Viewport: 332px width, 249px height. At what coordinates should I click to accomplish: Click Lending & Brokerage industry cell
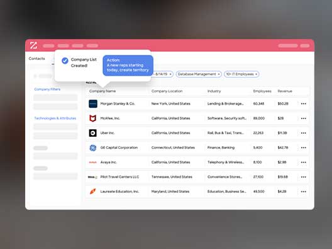[x=226, y=104]
